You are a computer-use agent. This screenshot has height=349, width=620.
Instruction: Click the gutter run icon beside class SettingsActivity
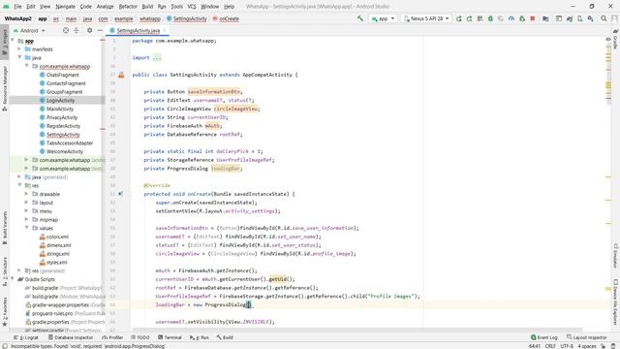(x=121, y=75)
